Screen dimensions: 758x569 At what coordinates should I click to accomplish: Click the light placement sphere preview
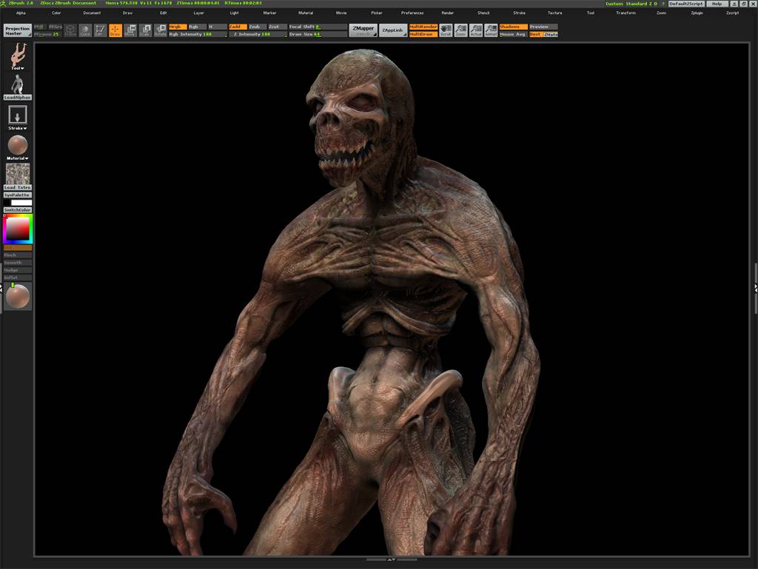pos(18,296)
